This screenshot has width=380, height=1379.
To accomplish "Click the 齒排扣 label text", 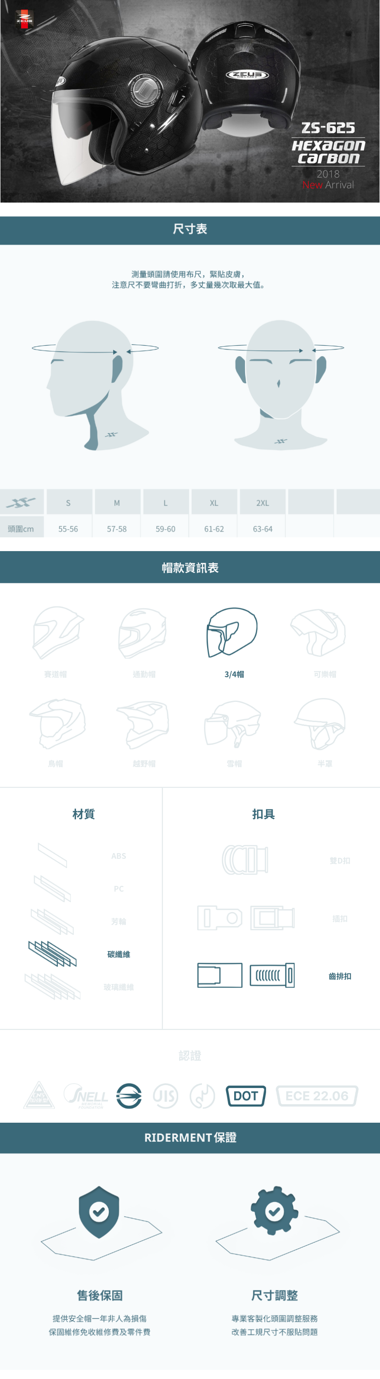I will point(340,975).
